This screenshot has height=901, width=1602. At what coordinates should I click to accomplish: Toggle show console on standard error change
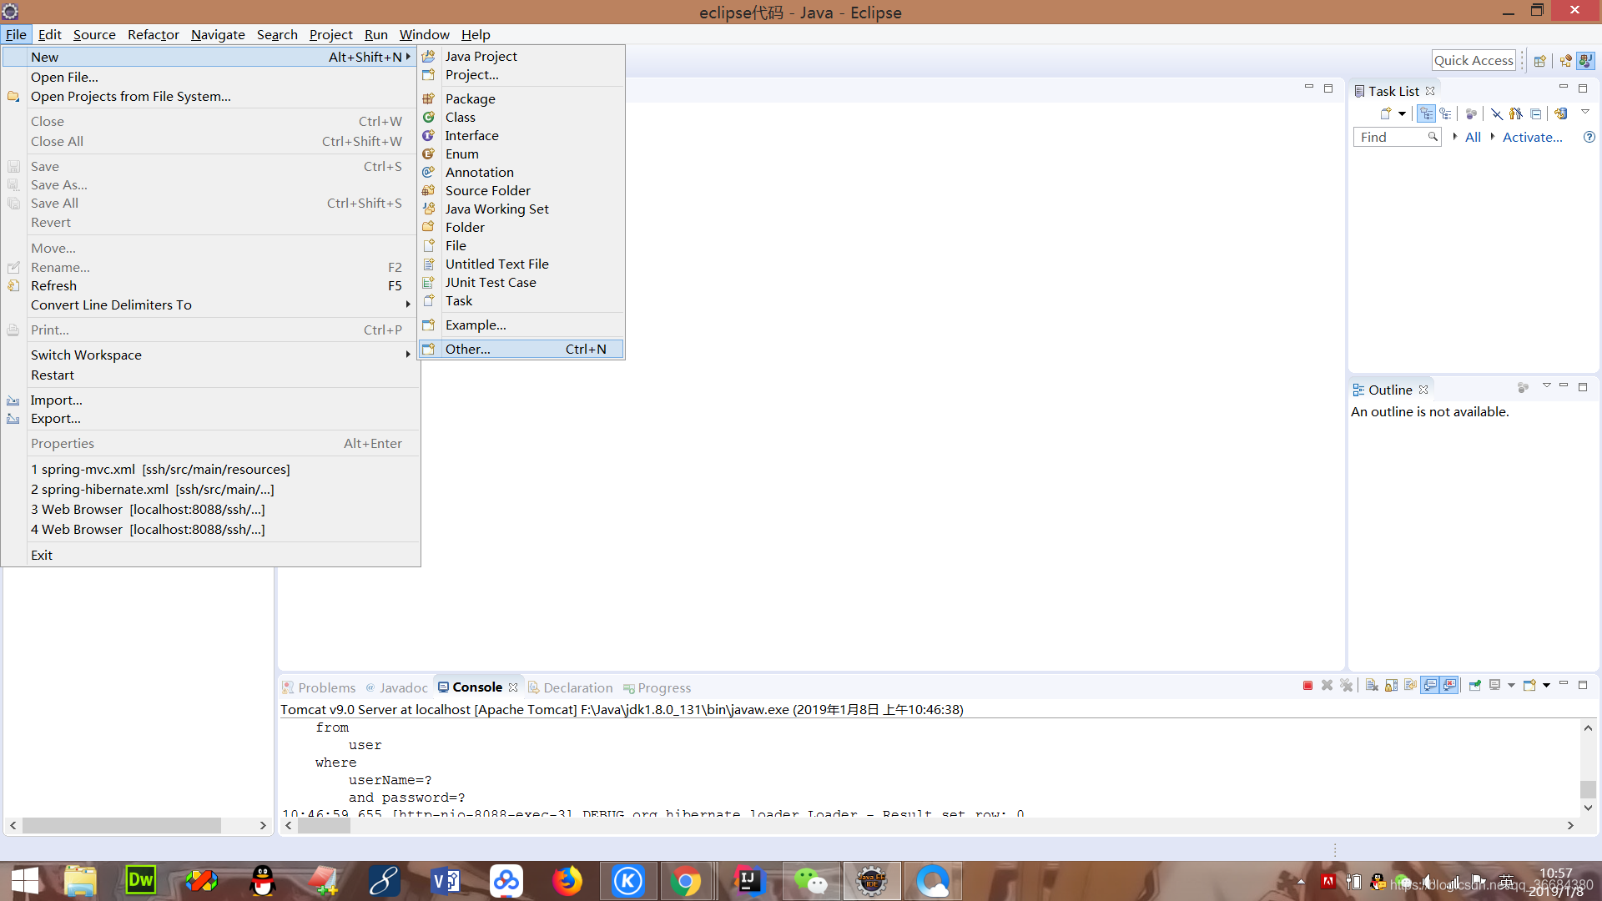(1449, 686)
